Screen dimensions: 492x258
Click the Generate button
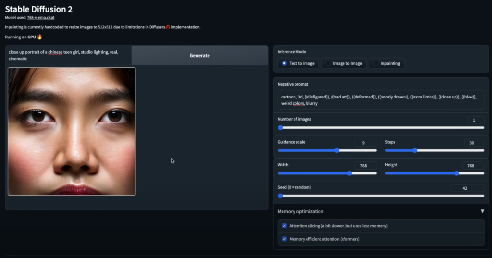(199, 55)
